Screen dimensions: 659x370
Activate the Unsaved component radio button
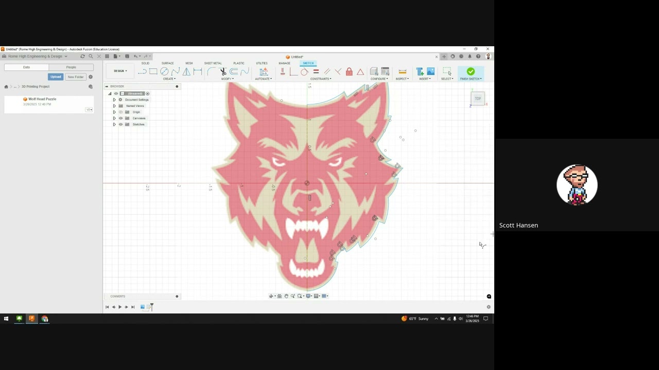point(147,94)
